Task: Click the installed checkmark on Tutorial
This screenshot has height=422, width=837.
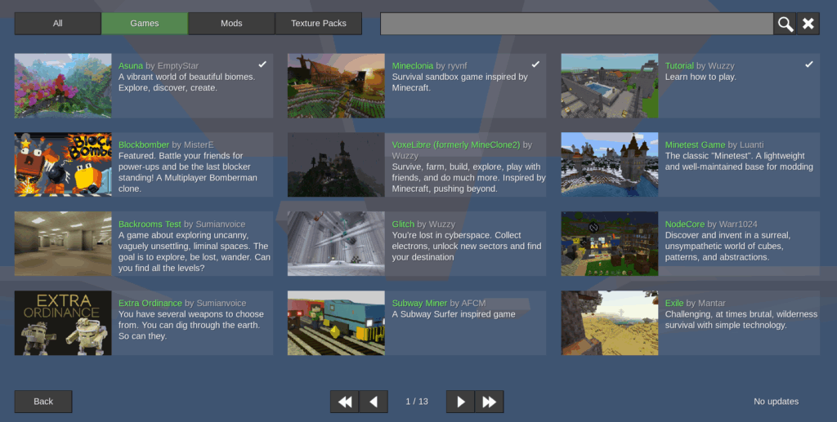Action: [x=808, y=64]
